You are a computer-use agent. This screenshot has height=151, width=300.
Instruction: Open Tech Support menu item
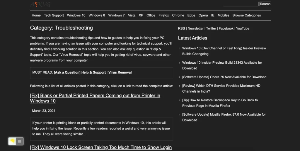click(x=54, y=15)
